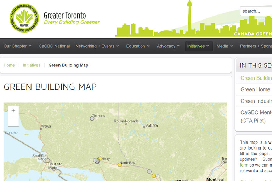Zoom in on the map with plus button
272x181 pixels.
tap(13, 111)
